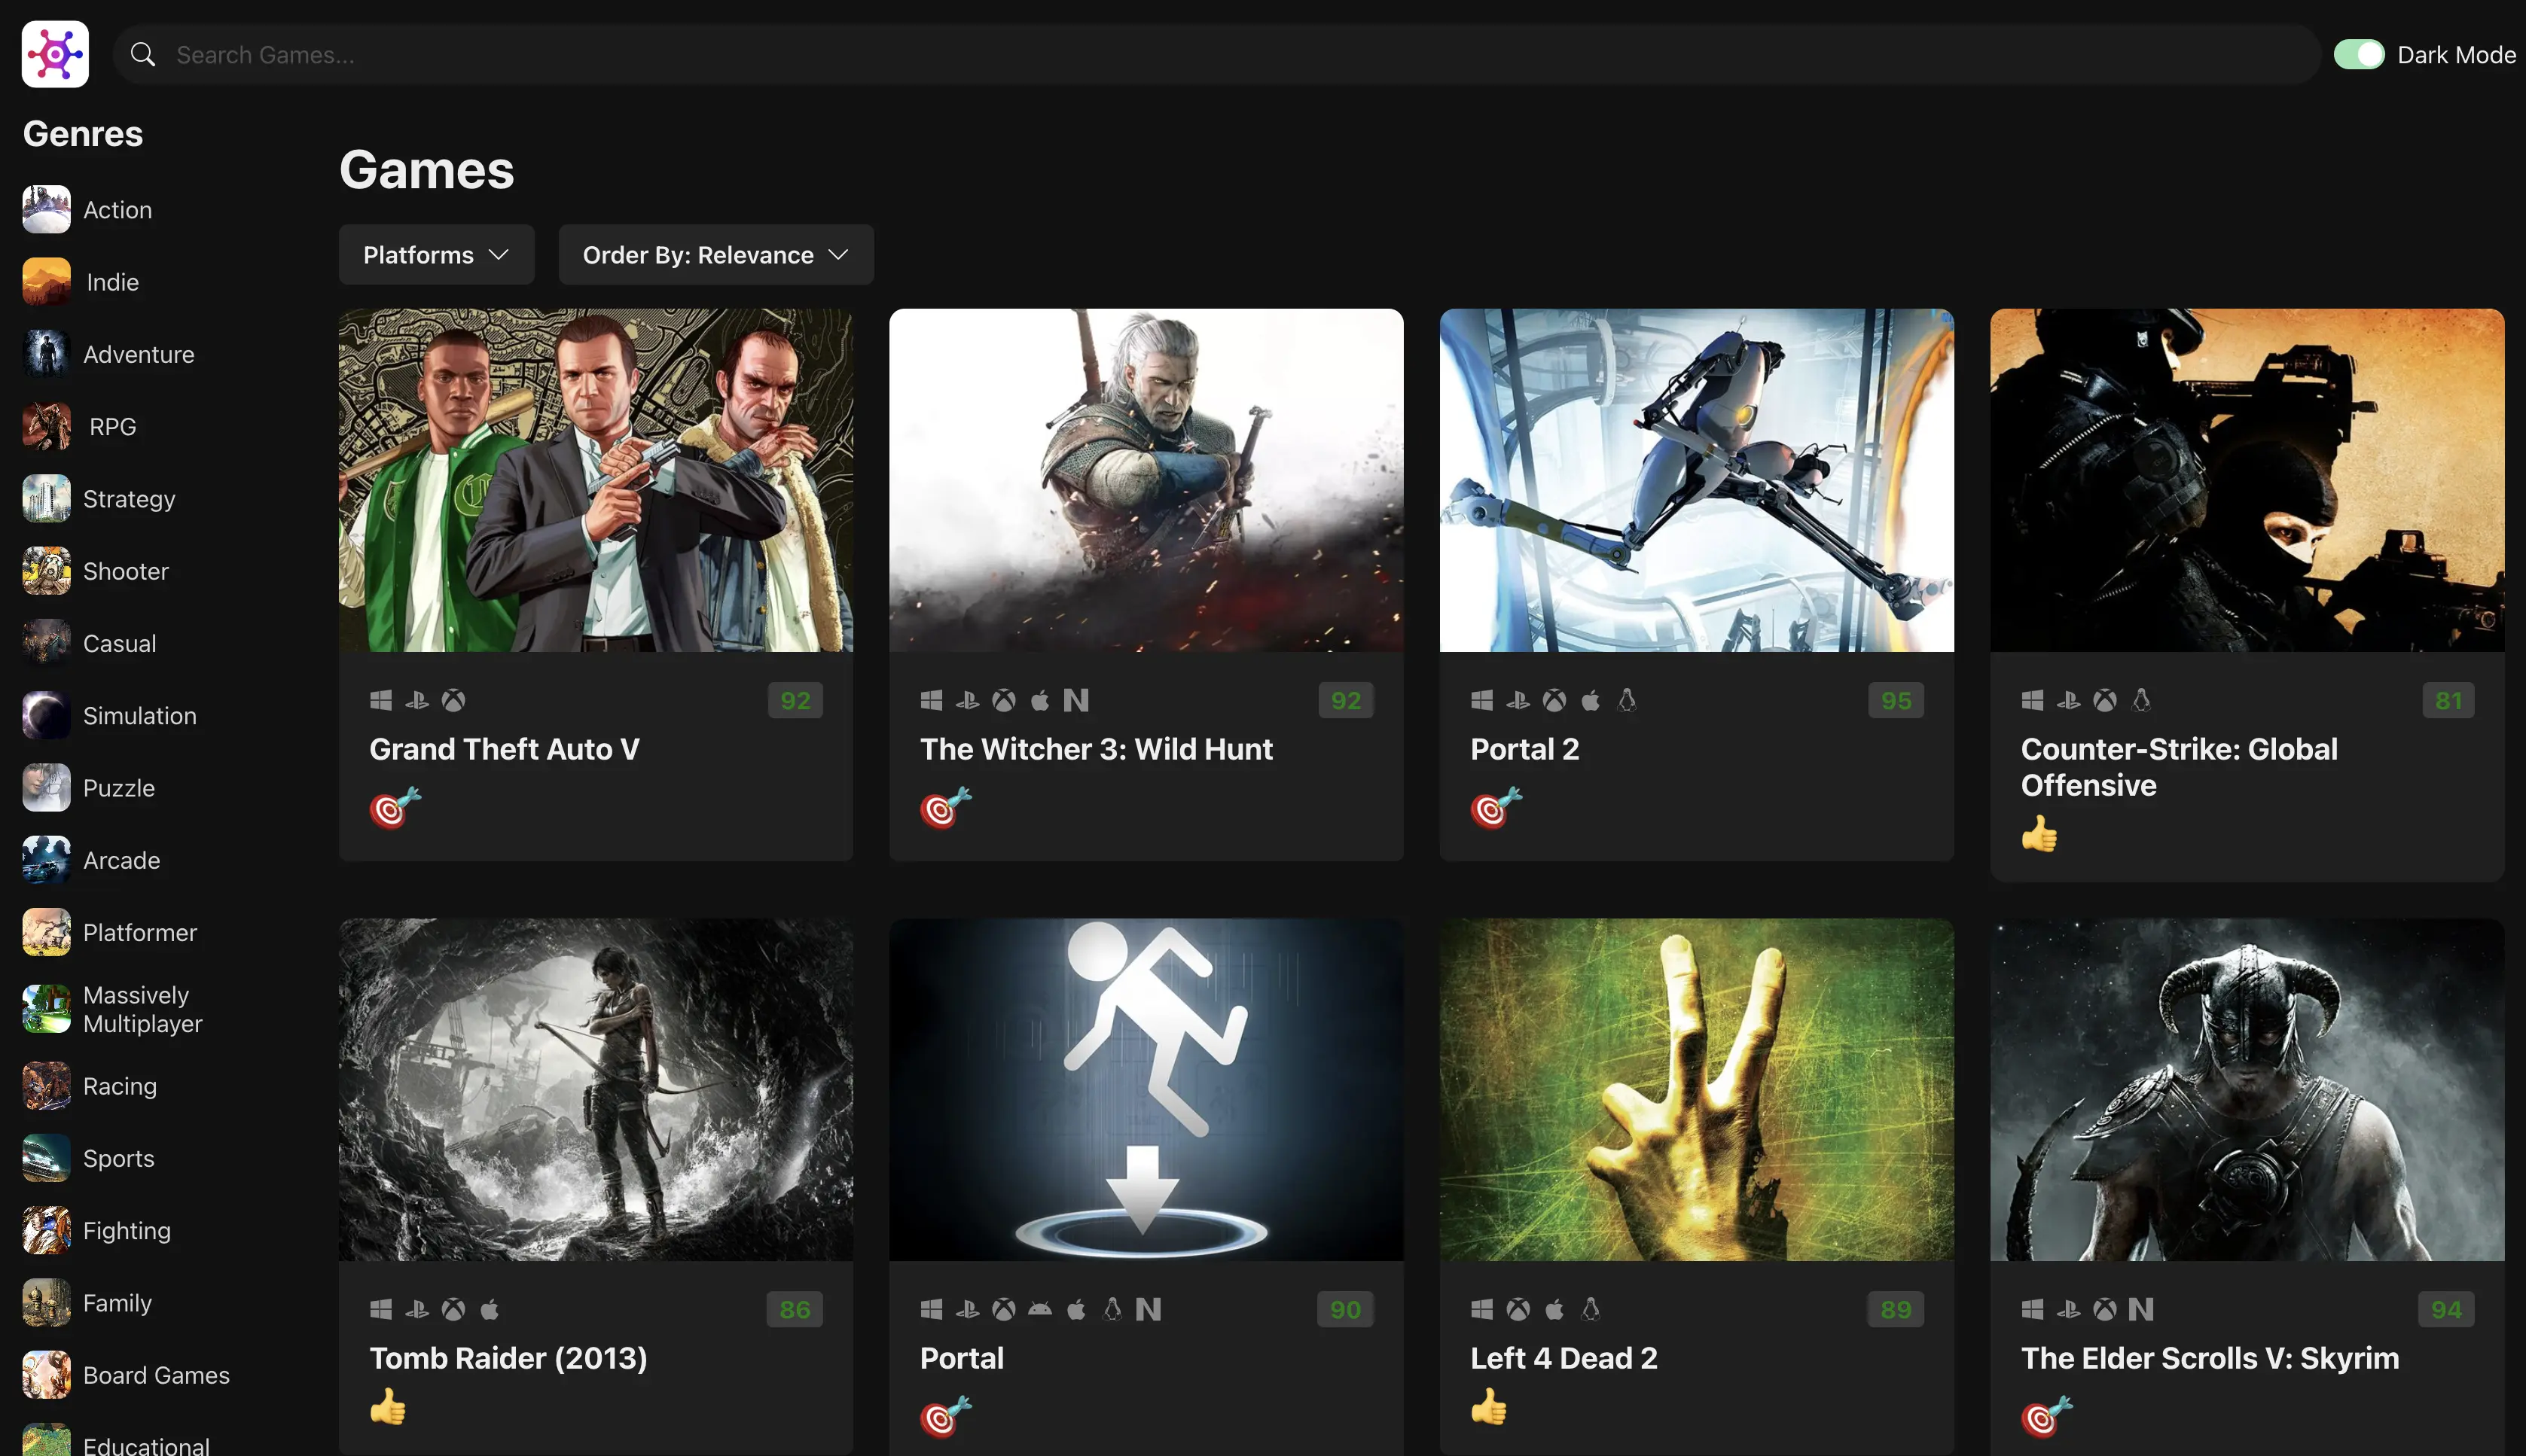Open the Tomb Raider (2013) title link
The width and height of the screenshot is (2526, 1456).
[508, 1358]
